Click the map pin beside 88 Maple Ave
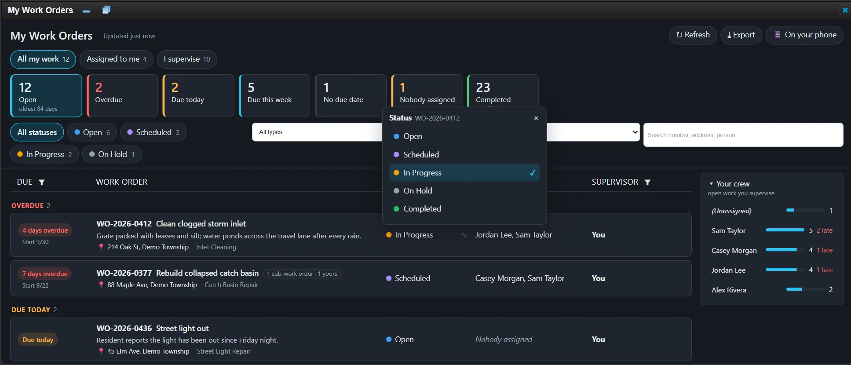Screen dimensions: 851x365 [x=101, y=285]
